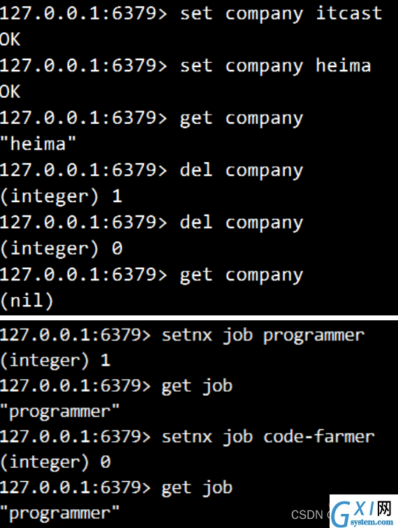Image resolution: width=398 pixels, height=528 pixels.
Task: Click the final "programmer" output line
Action: coord(60,514)
